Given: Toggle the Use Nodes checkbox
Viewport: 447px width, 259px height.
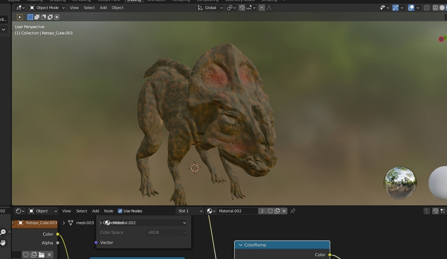Looking at the screenshot, I should (x=120, y=211).
